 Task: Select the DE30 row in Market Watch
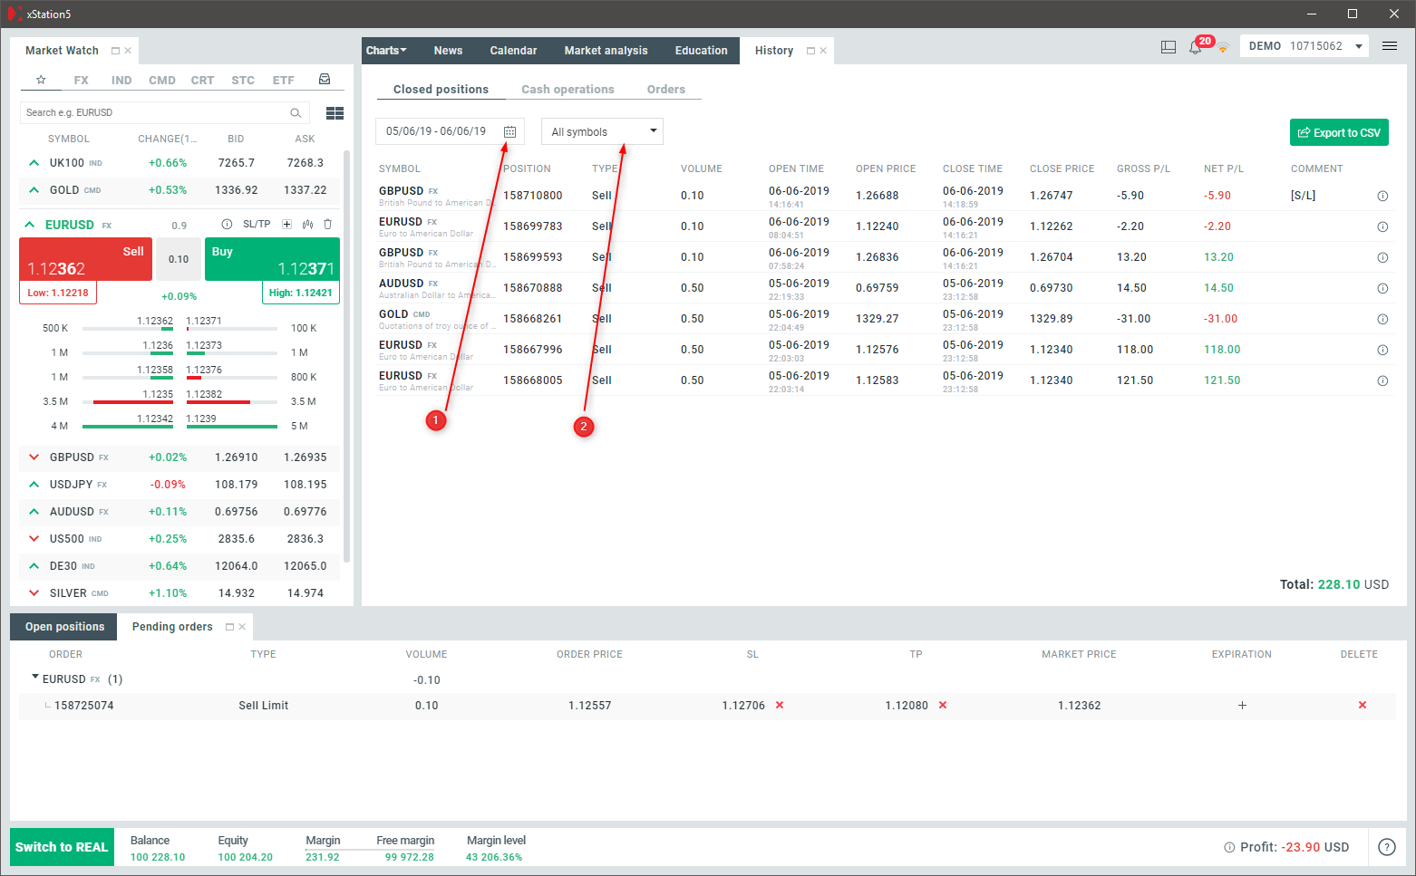point(179,566)
